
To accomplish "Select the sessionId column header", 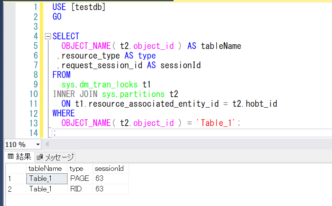I will pos(111,169).
